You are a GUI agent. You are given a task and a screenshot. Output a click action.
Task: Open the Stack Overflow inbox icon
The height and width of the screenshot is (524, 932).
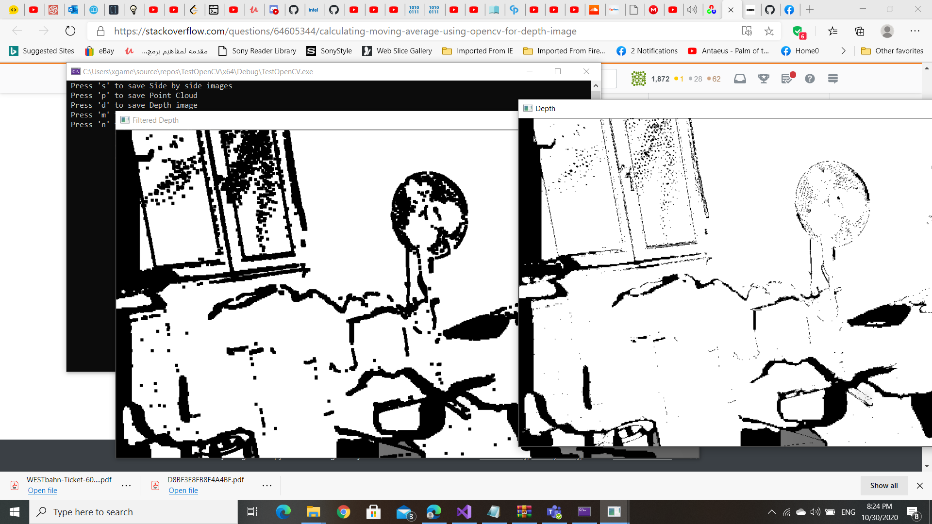[x=740, y=79]
